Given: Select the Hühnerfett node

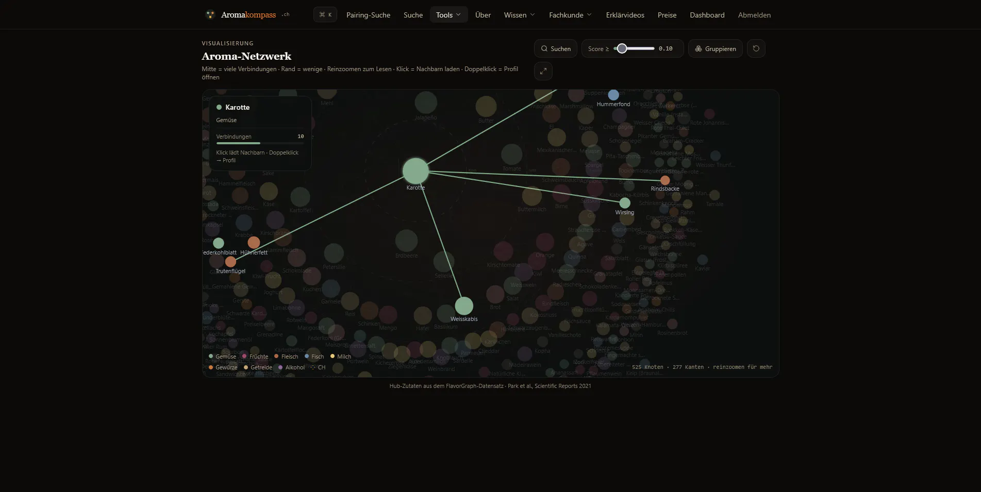Looking at the screenshot, I should 254,243.
